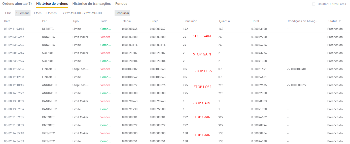350x144 pixels.
Task: Open the Ordens abertas(5) tab
Action: (17, 4)
